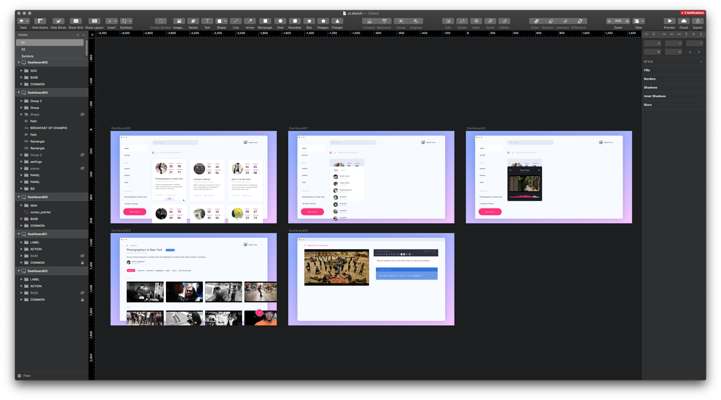This screenshot has height=400, width=721.
Task: Select the Line tool
Action: coord(236,21)
